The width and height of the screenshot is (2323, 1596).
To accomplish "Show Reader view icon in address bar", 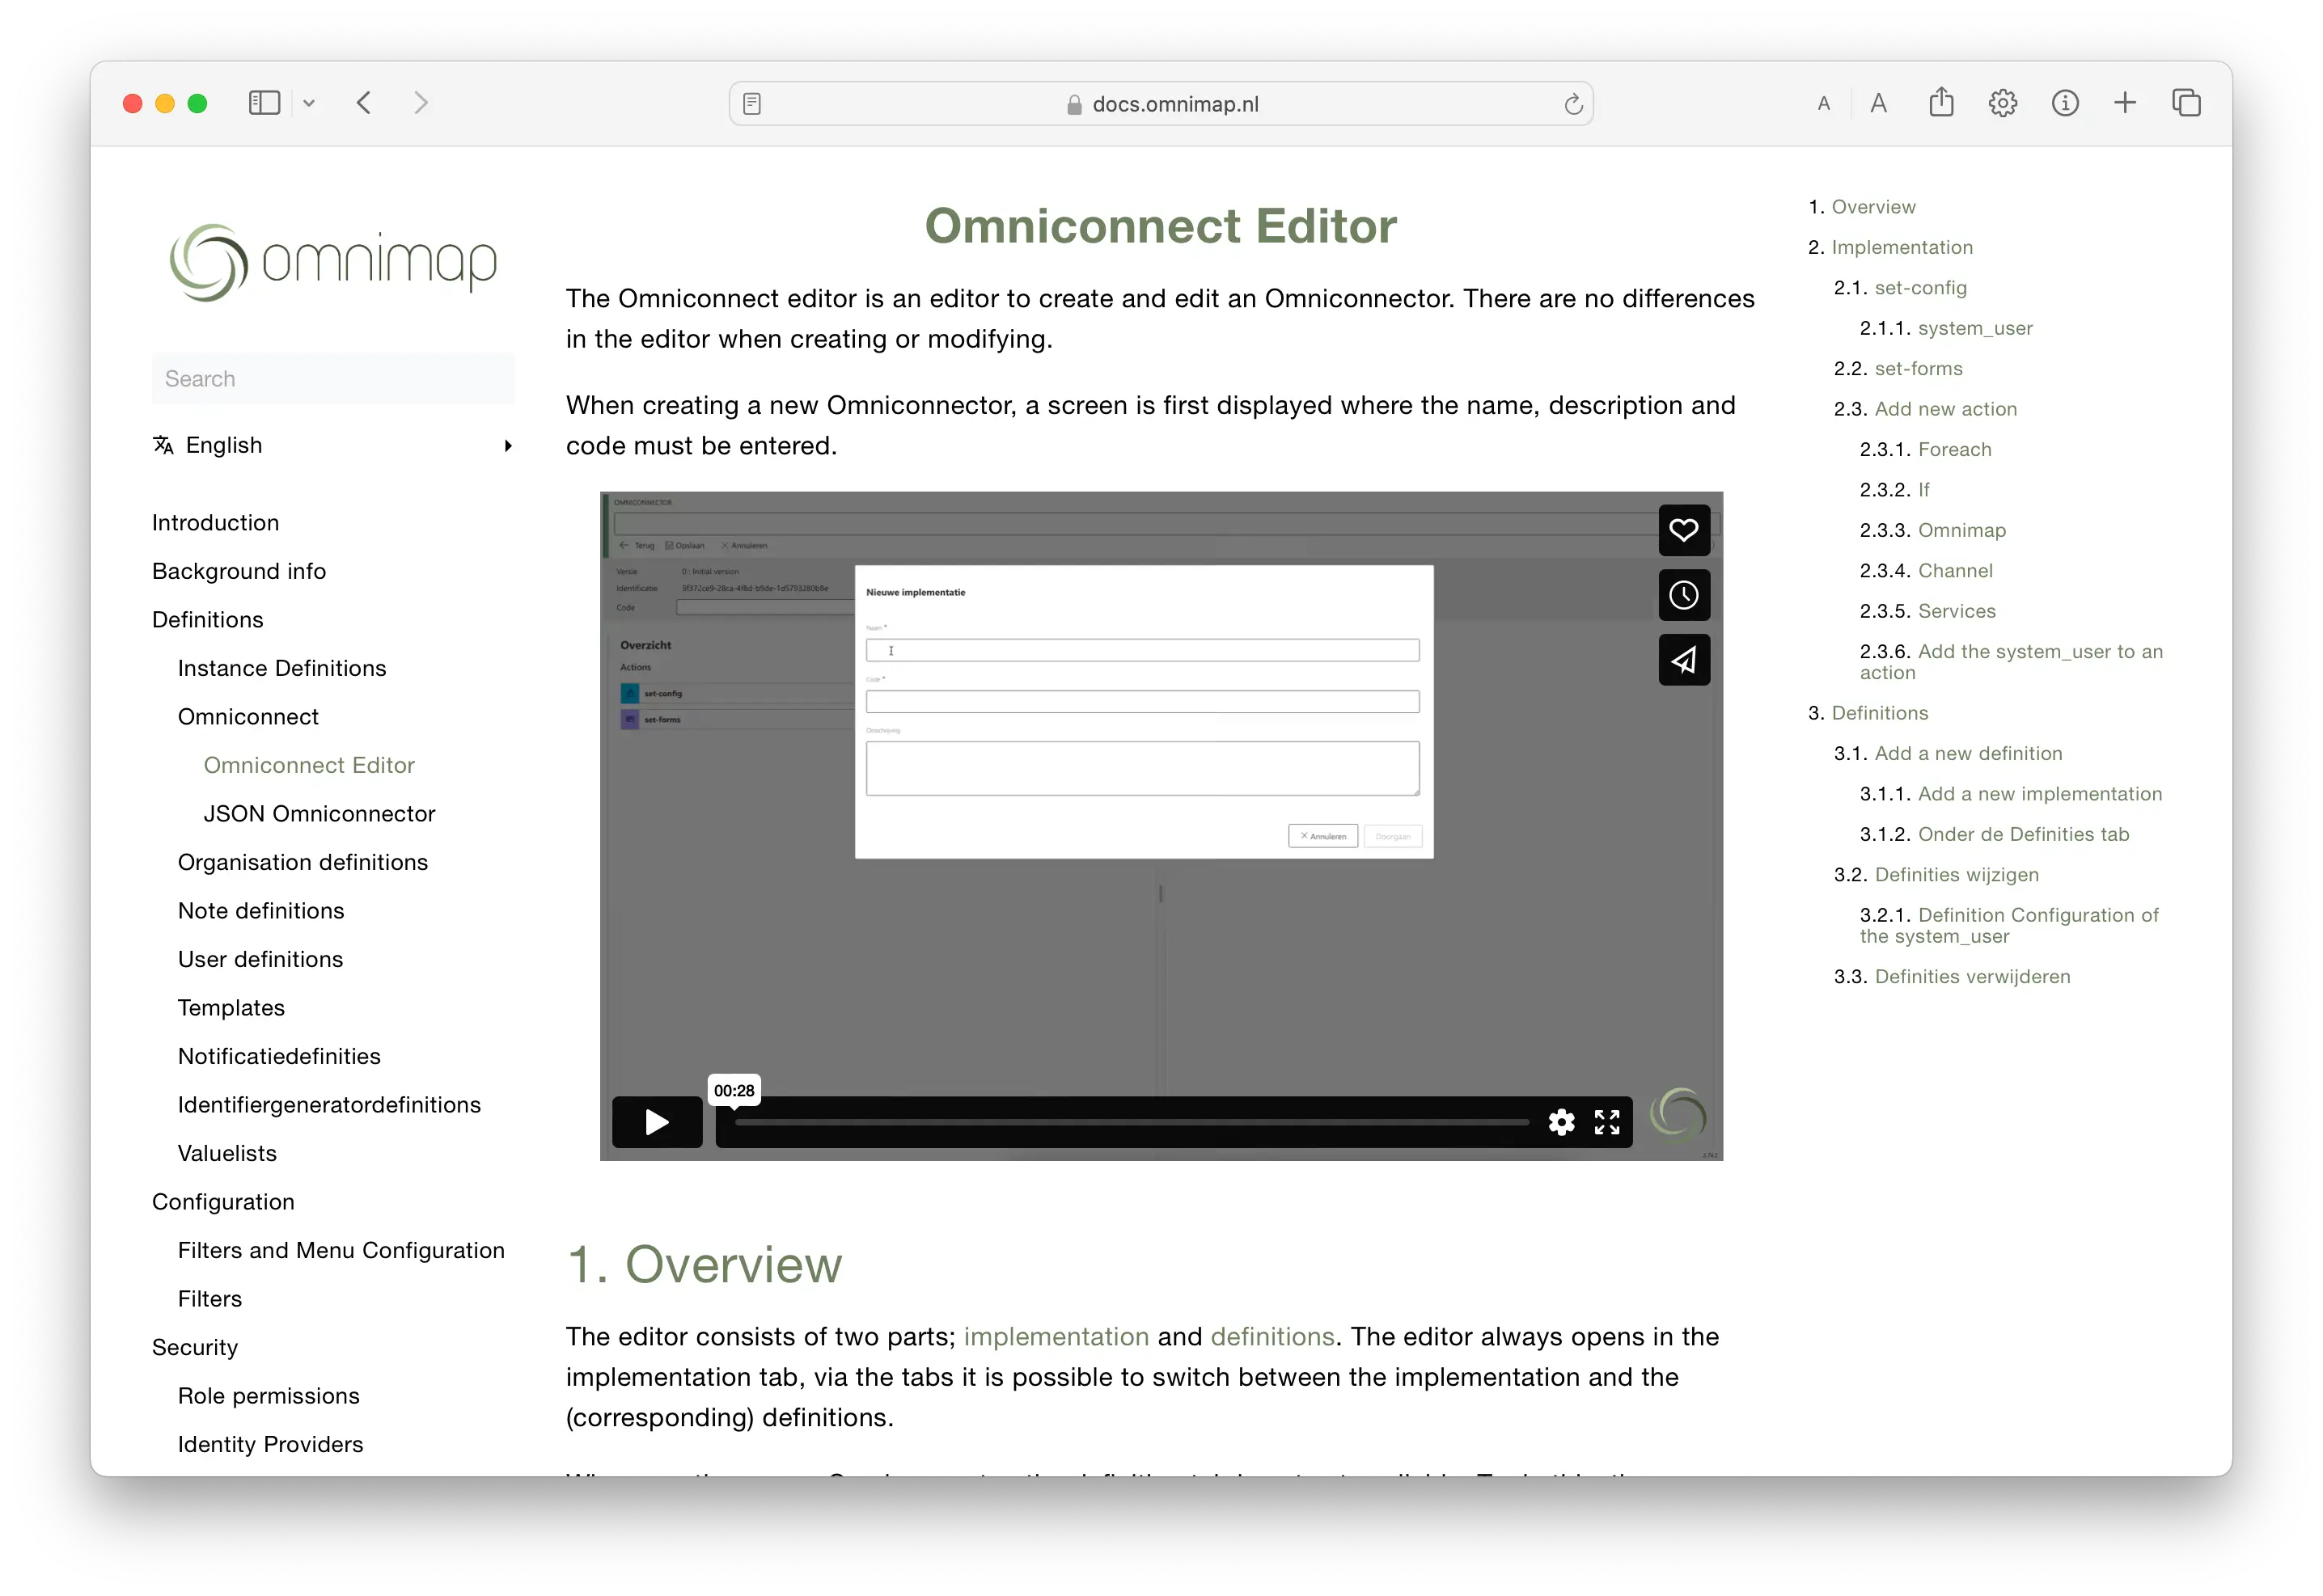I will tap(752, 104).
